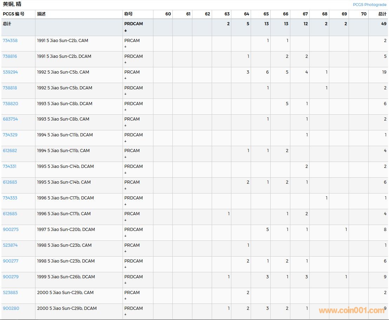The image size is (389, 320).
Task: Click PCGS number 900280 link
Action: coord(11,308)
